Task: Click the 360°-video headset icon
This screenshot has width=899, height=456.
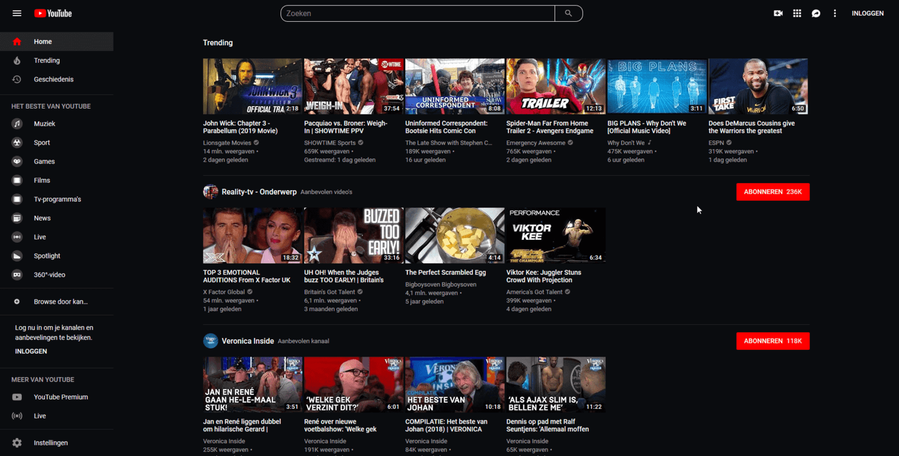Action: tap(17, 275)
